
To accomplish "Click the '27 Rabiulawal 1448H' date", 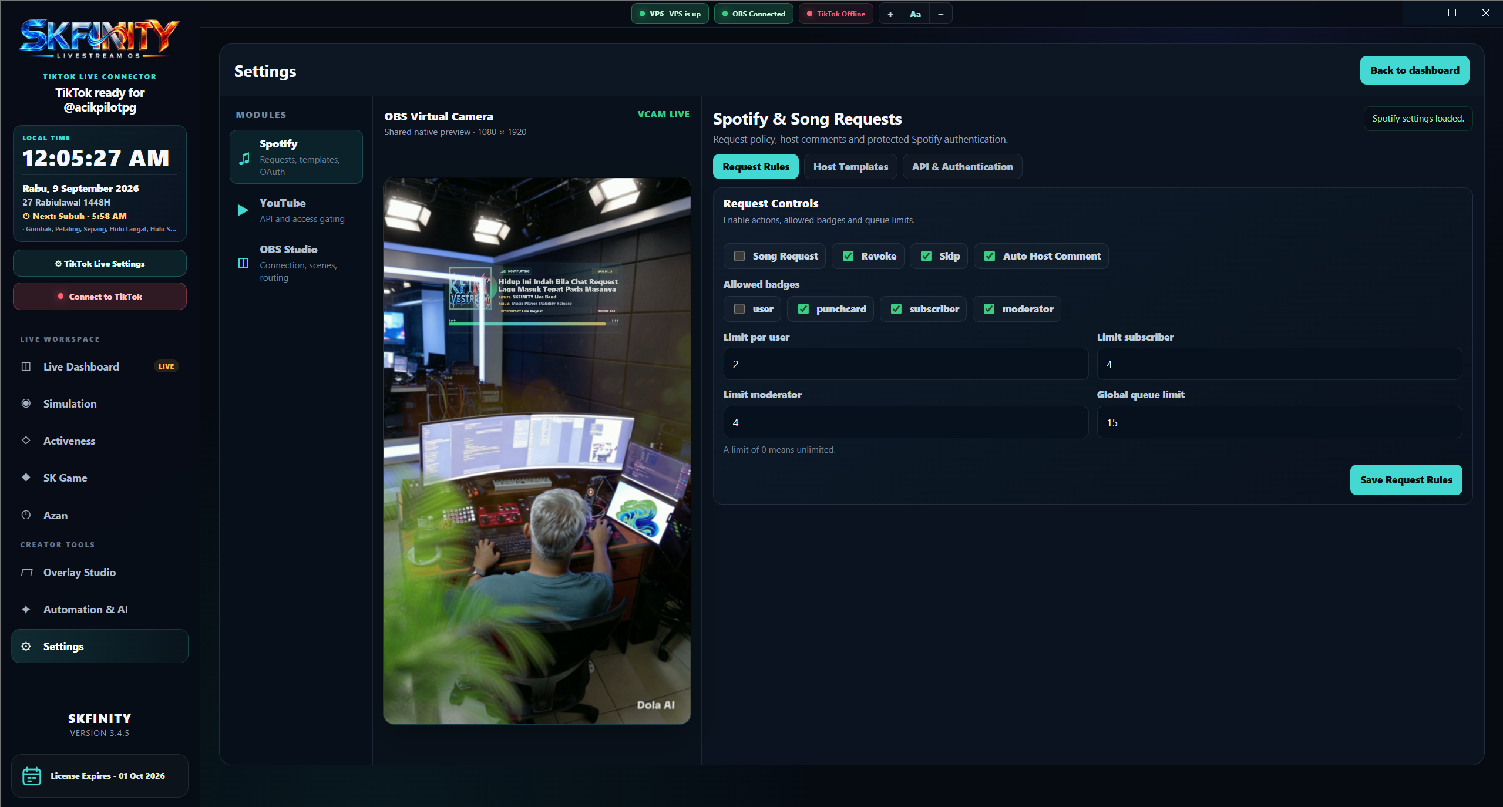I will click(x=66, y=203).
